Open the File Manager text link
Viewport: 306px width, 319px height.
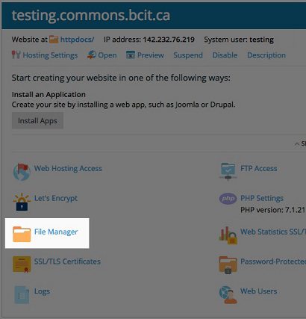coord(56,232)
